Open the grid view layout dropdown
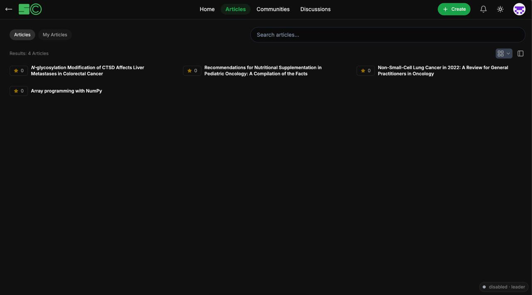The height and width of the screenshot is (295, 532). [x=504, y=54]
